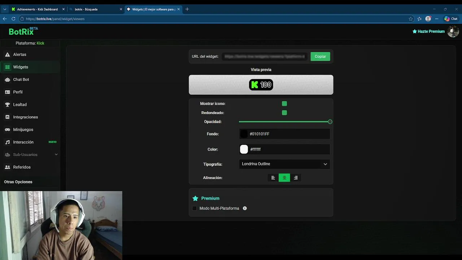Click the Alertas warning triangle icon
This screenshot has width=462, height=260.
pos(7,55)
